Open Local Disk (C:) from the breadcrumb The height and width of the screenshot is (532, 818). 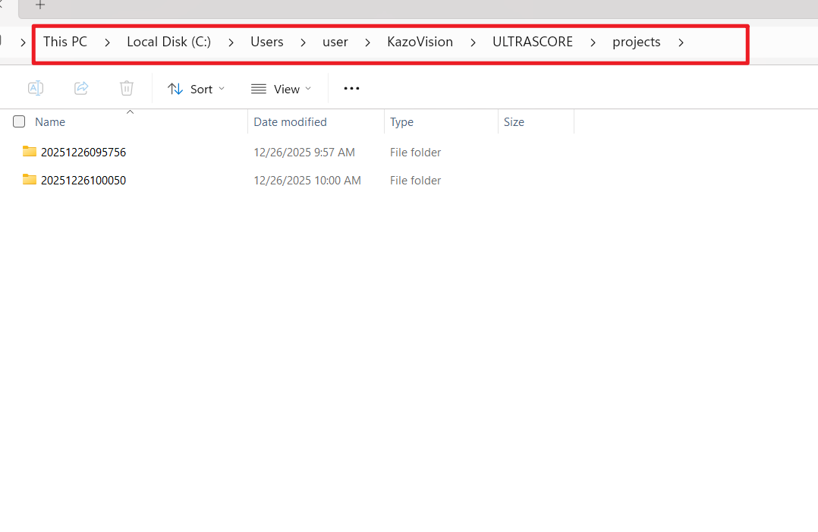(x=168, y=42)
